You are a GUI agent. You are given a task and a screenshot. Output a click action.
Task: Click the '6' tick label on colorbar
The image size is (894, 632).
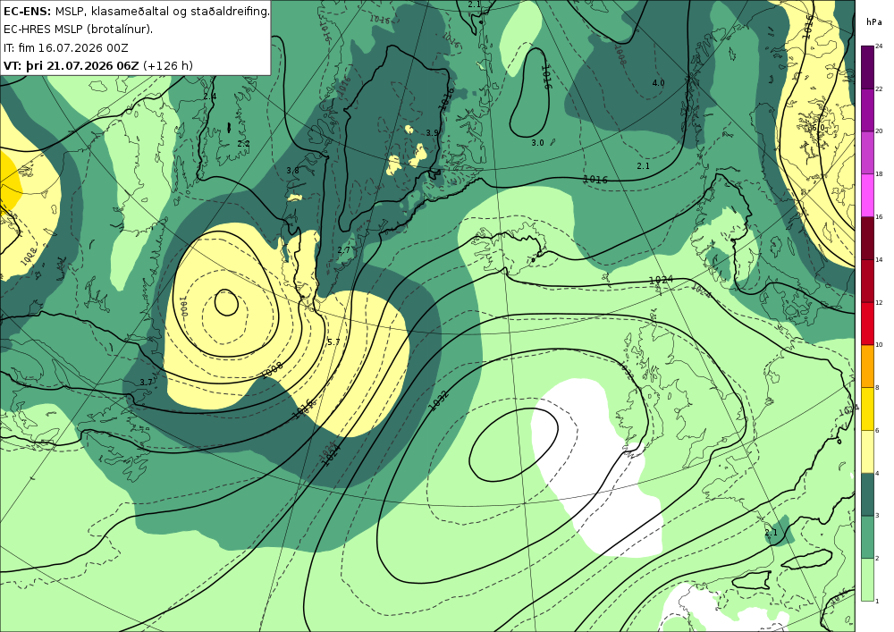tap(877, 430)
